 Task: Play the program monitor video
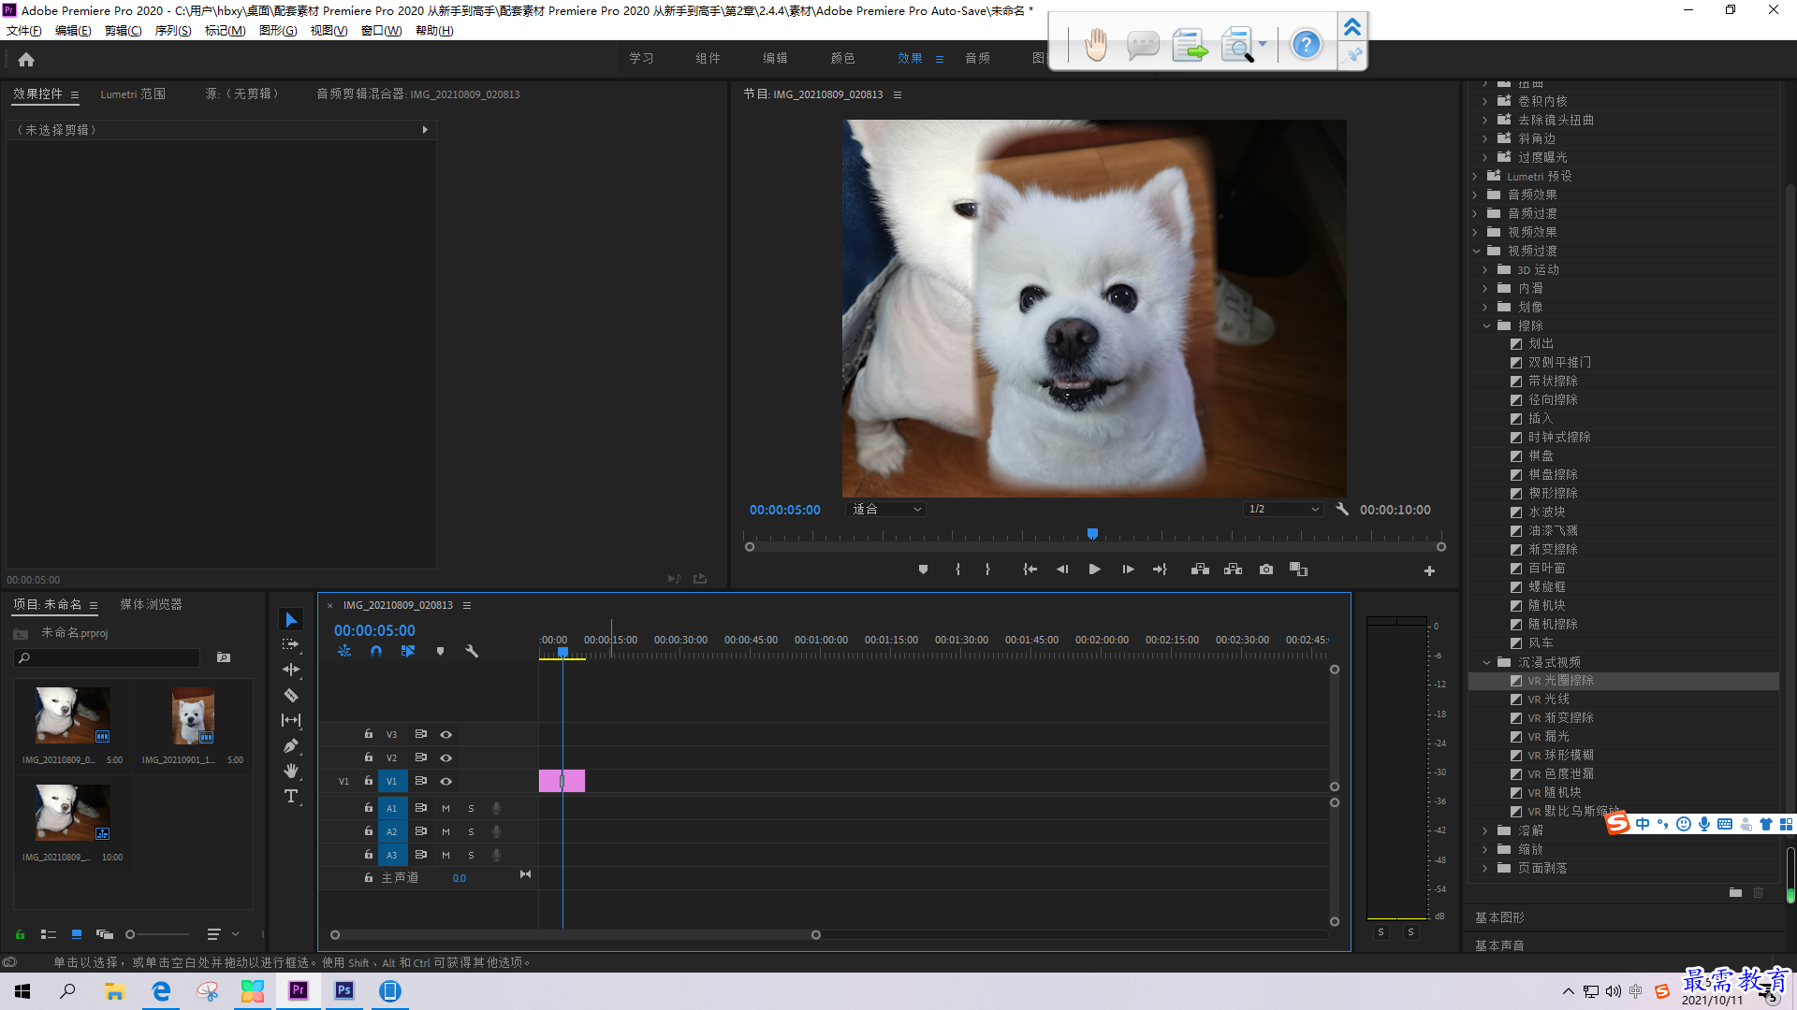(1094, 570)
